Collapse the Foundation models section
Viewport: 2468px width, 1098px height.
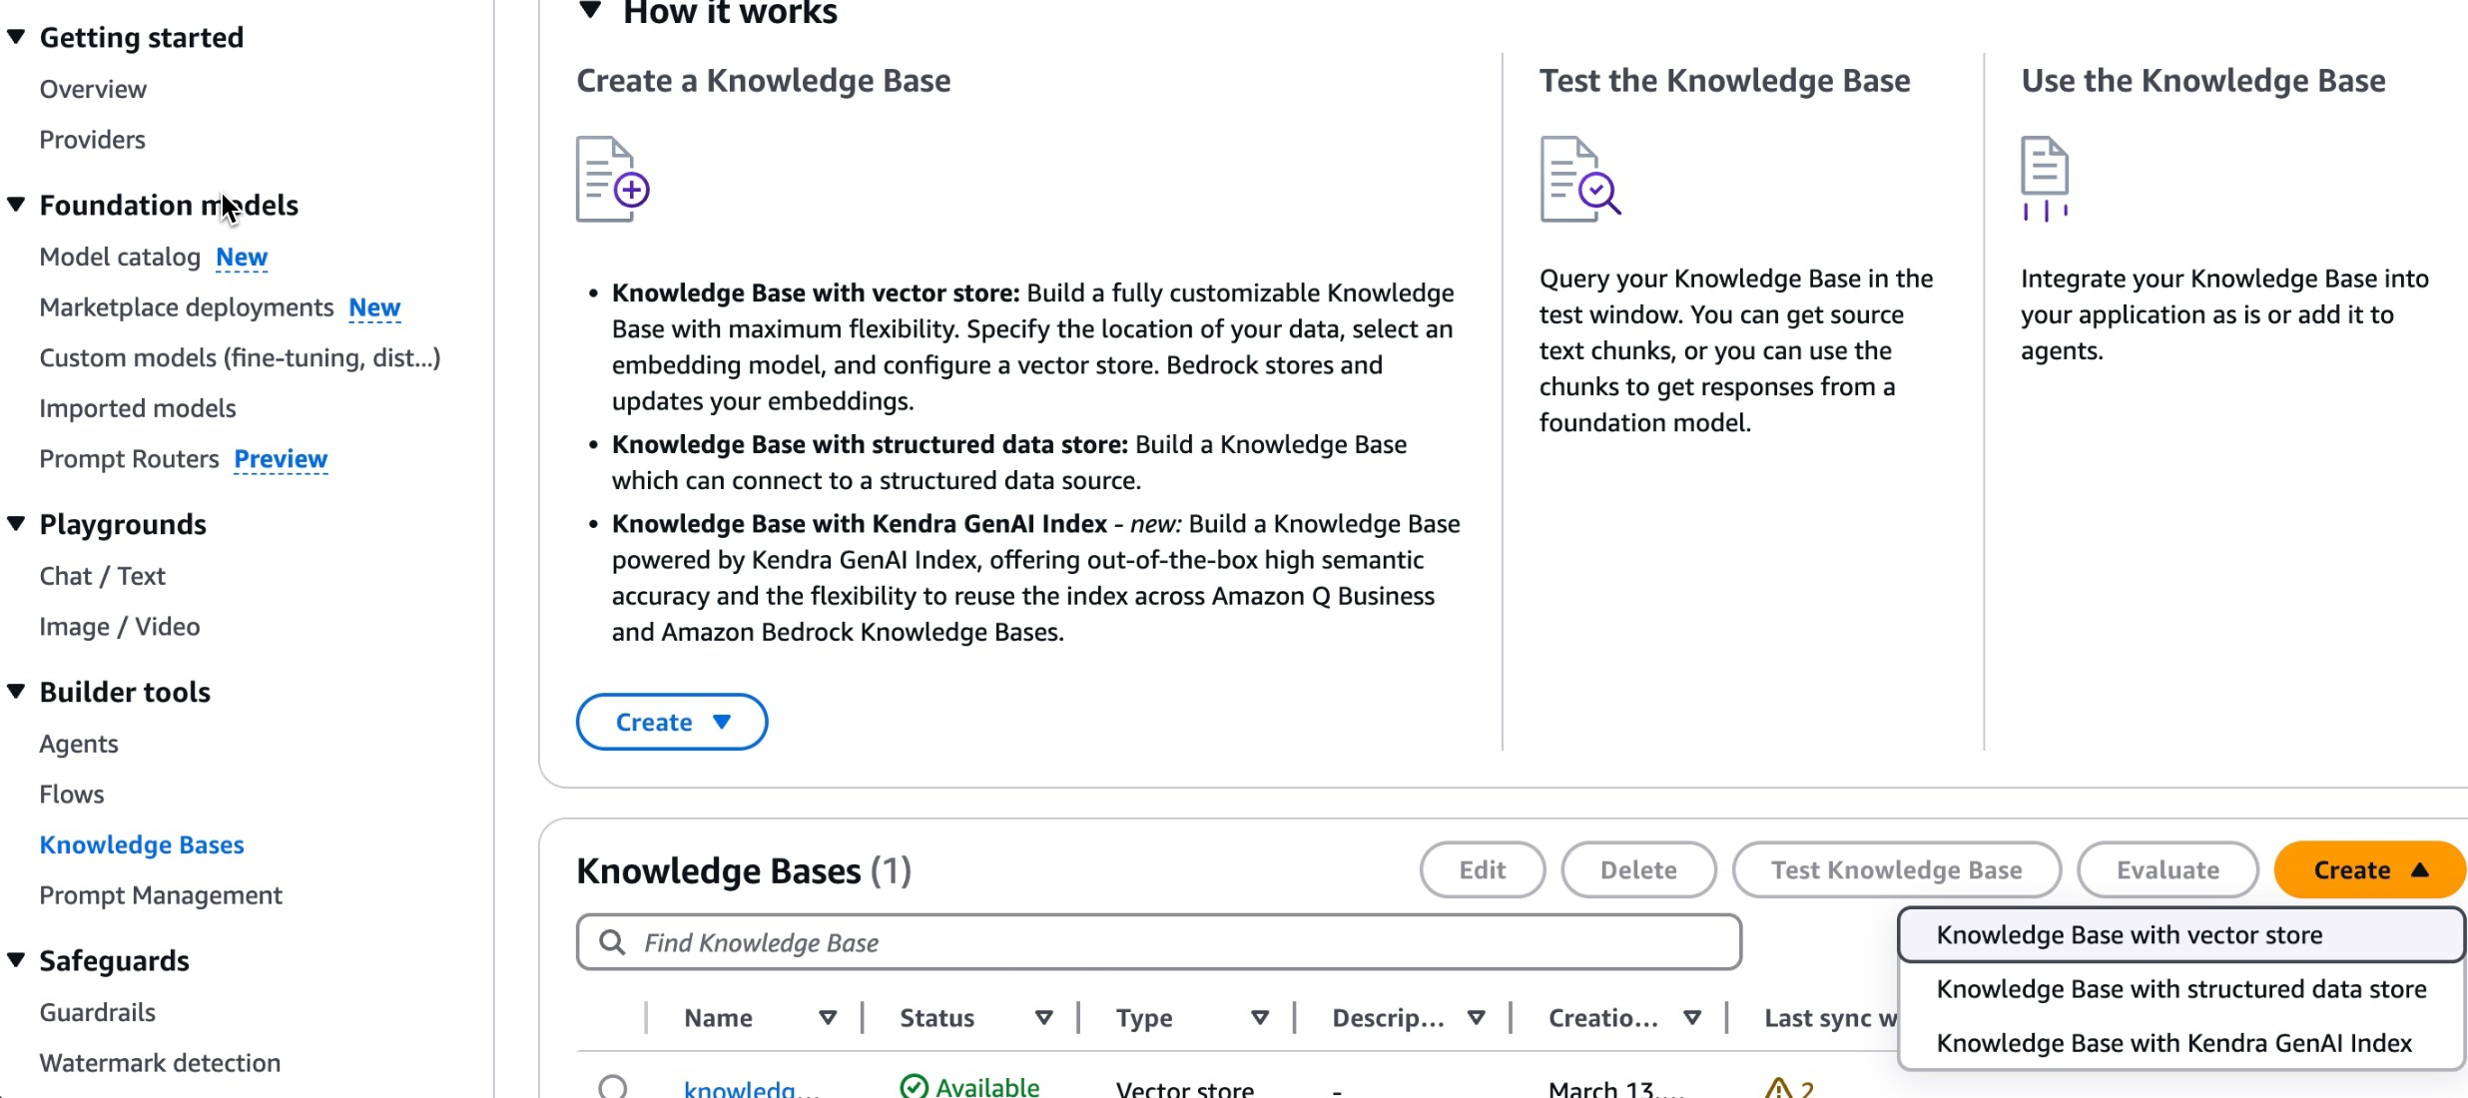pos(16,205)
